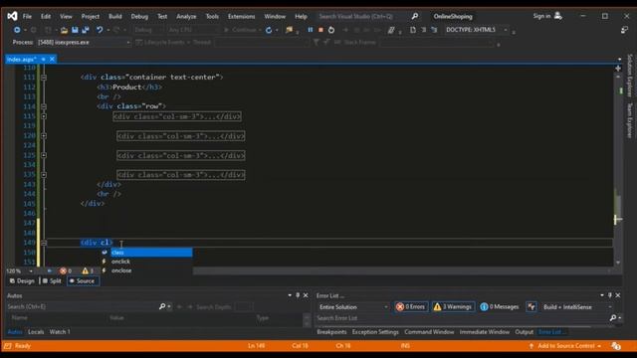Open the notifications icon in the status bar
This screenshot has height=358, width=637.
[616, 346]
